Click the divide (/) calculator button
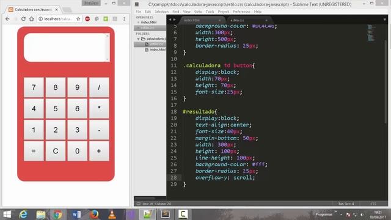The width and height of the screenshot is (391, 220). click(99, 87)
